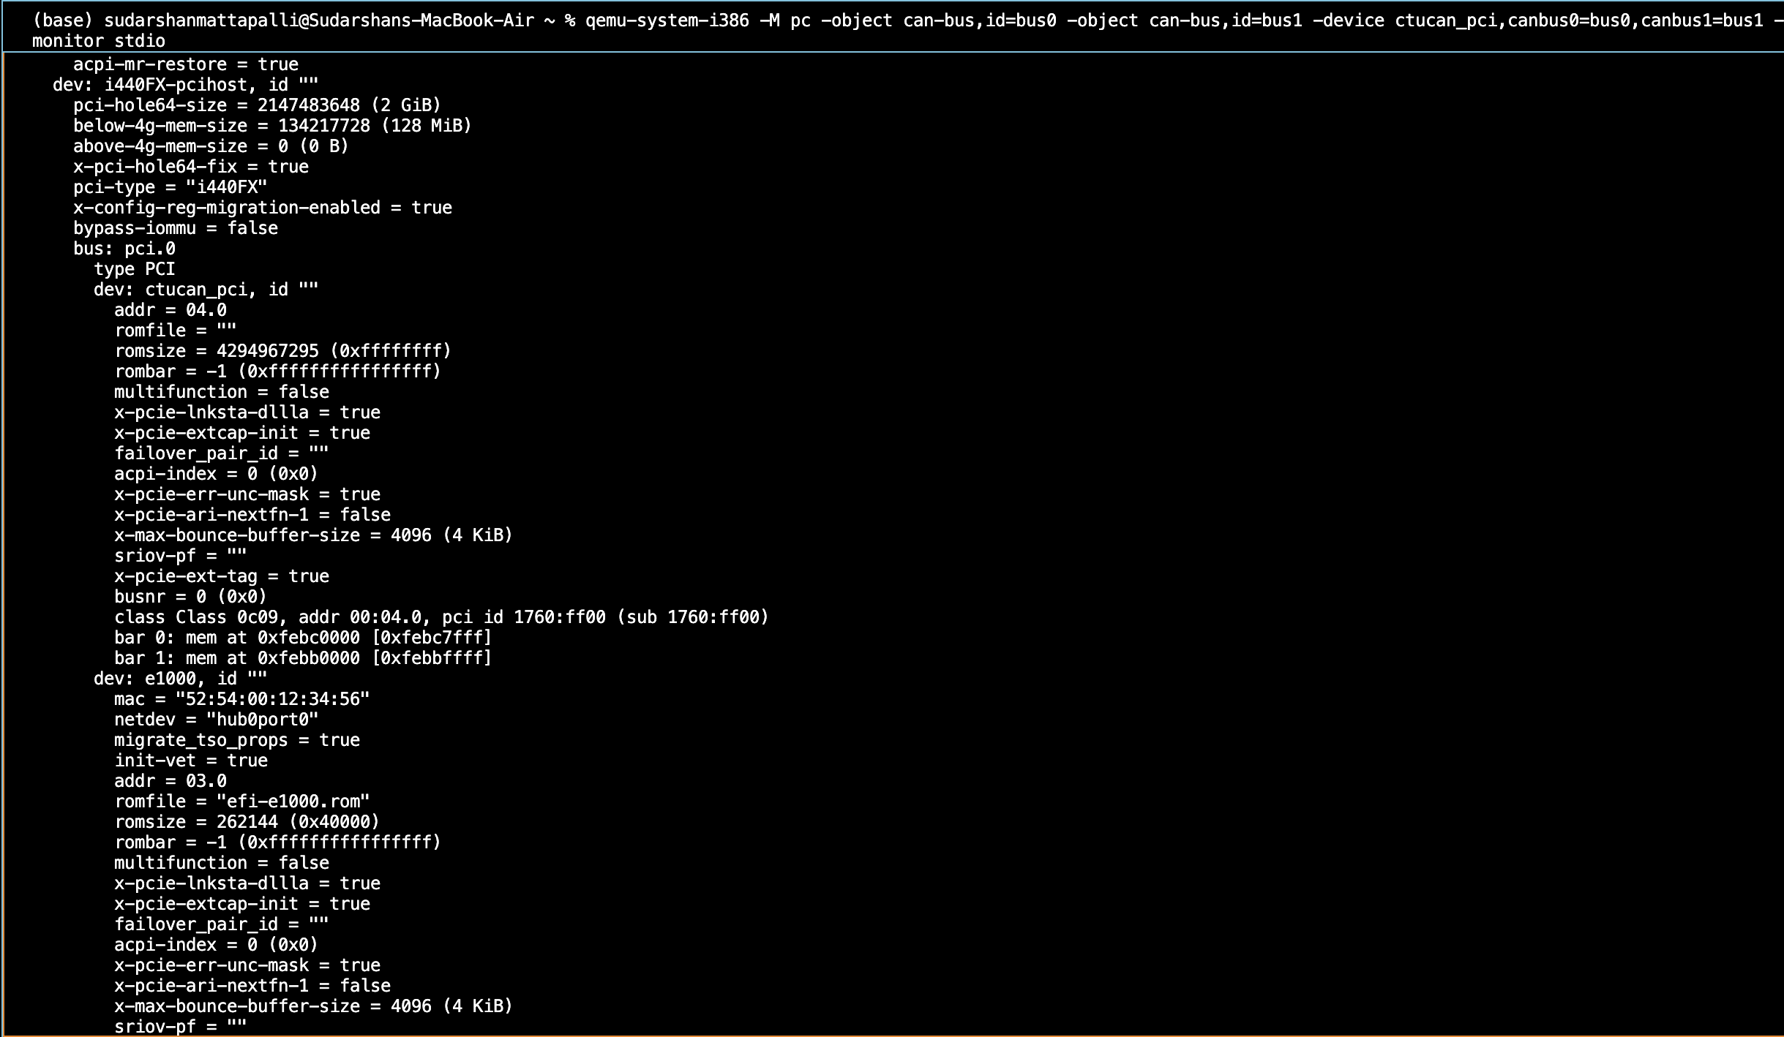Click the 'type PCI' line
The width and height of the screenshot is (1784, 1037).
[x=134, y=269]
